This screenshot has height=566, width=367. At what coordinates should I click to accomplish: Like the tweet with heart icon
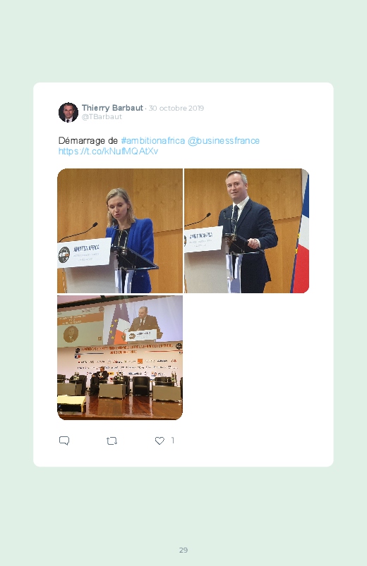click(x=160, y=441)
